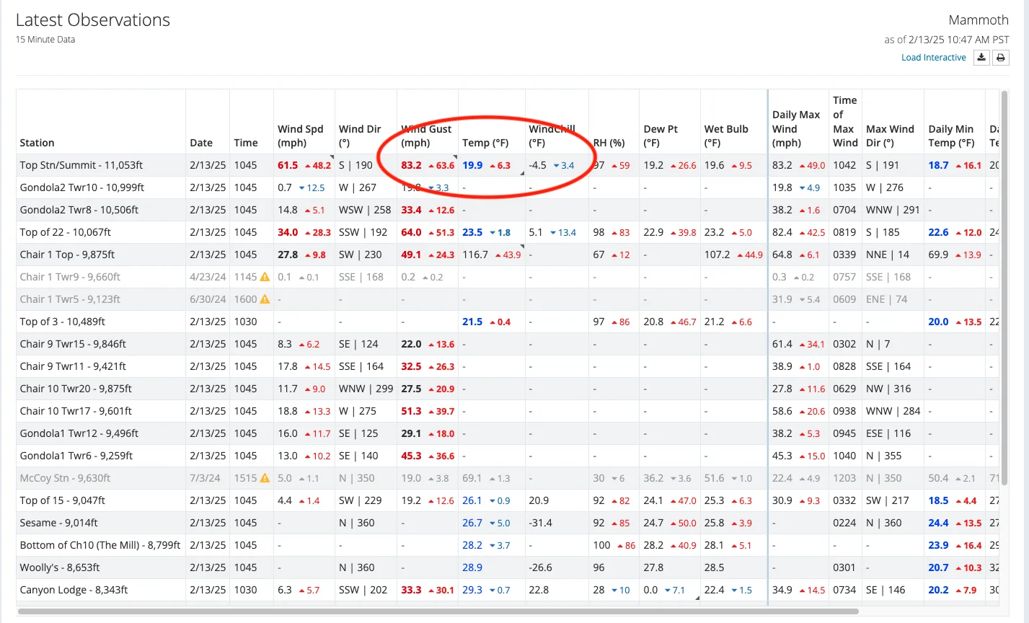Select Bottom of Ch10 (The Mill) station
Image resolution: width=1029 pixels, height=623 pixels.
pyautogui.click(x=100, y=545)
